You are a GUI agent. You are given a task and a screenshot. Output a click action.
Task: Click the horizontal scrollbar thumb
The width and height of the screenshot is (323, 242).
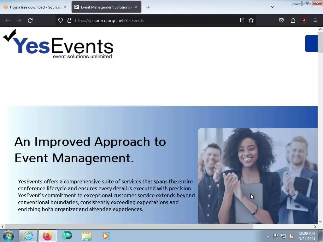tap(129, 227)
